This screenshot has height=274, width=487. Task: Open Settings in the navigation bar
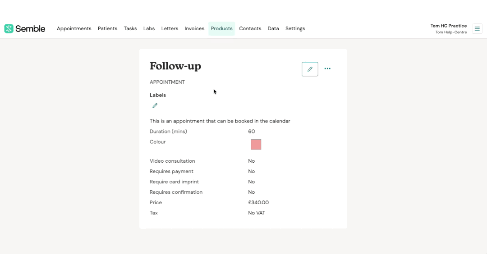click(295, 29)
